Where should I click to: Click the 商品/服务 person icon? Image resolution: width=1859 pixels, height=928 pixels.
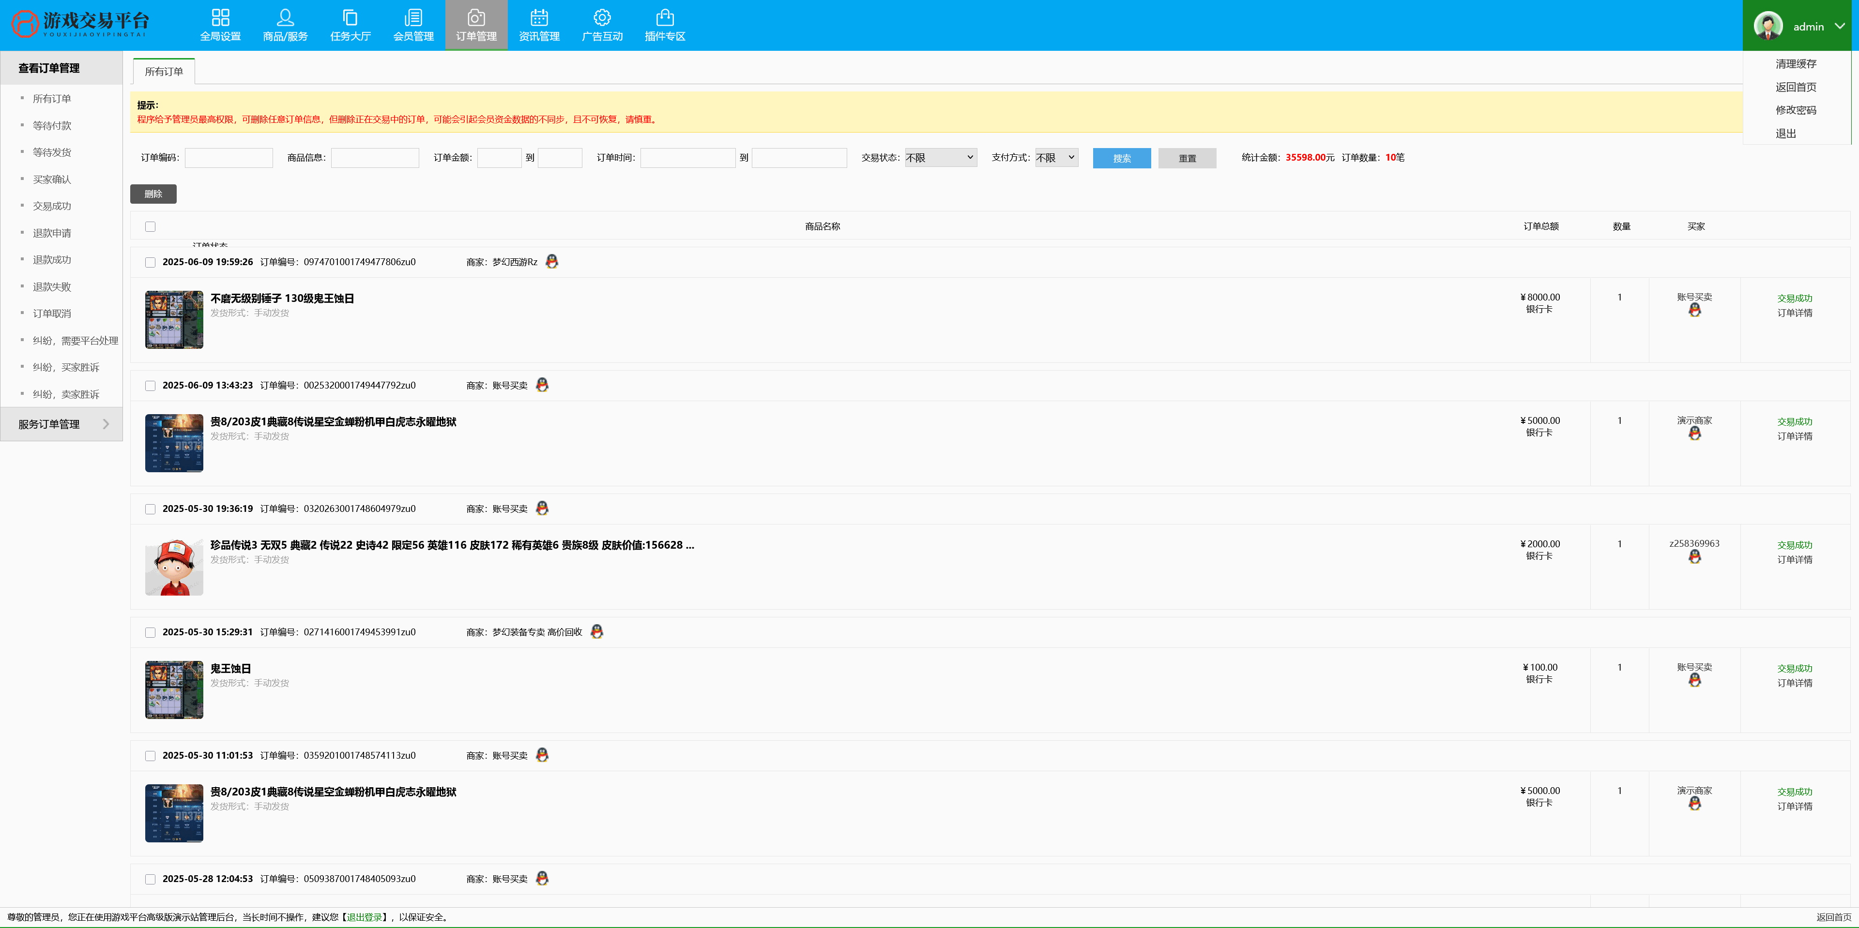click(x=285, y=17)
